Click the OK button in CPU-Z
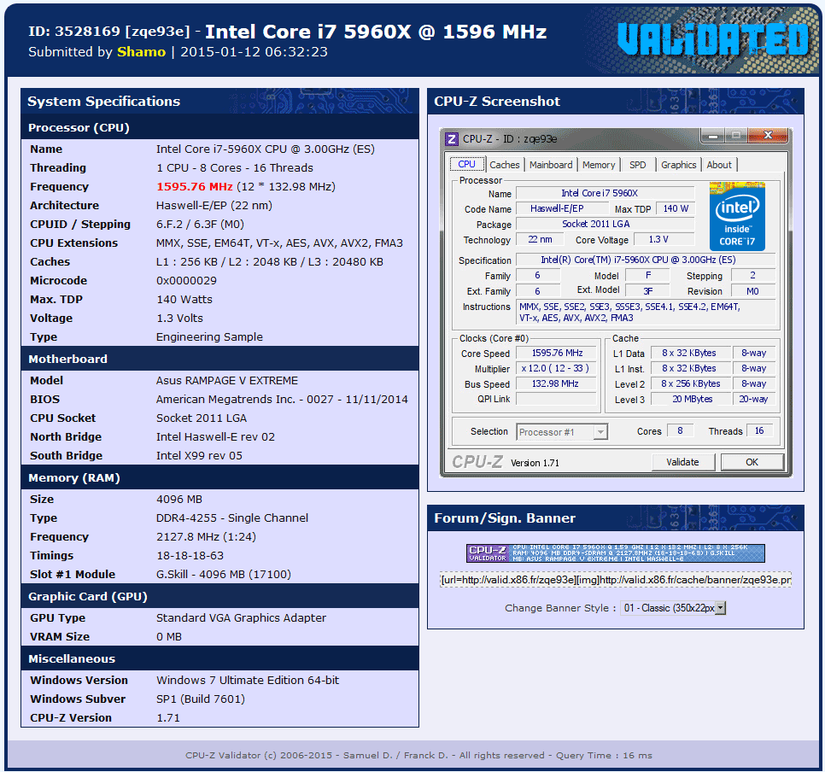825x772 pixels. click(x=752, y=462)
